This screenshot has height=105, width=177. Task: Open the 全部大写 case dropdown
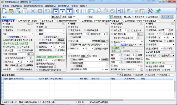point(168,55)
